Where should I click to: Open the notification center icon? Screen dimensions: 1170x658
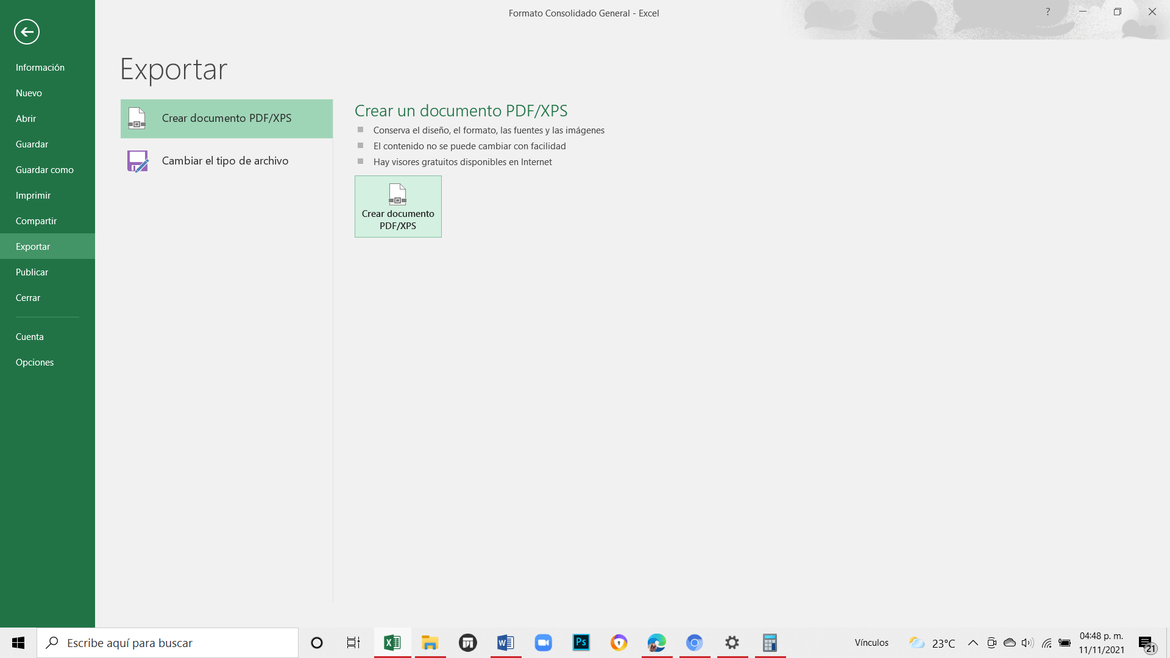(1147, 643)
